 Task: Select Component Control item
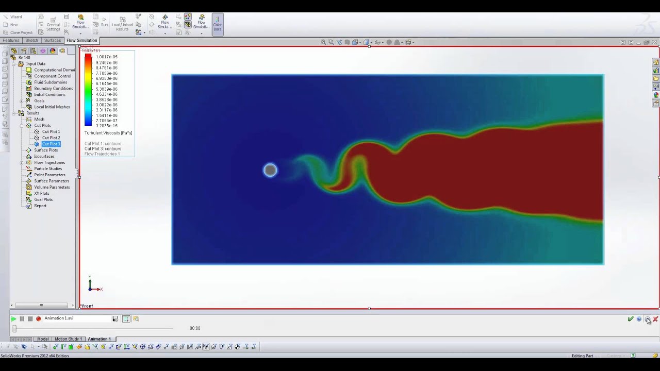48,76
